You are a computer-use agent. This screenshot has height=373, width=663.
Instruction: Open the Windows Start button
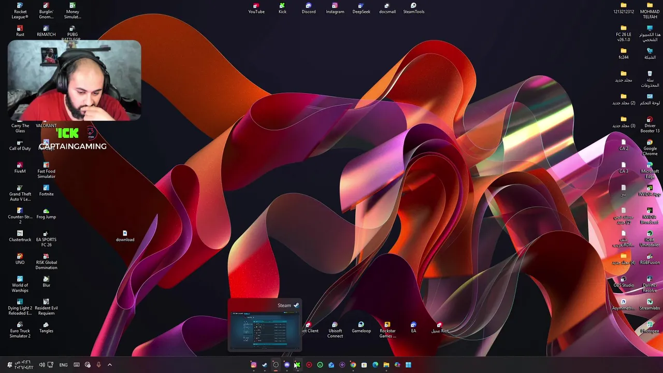tap(409, 365)
